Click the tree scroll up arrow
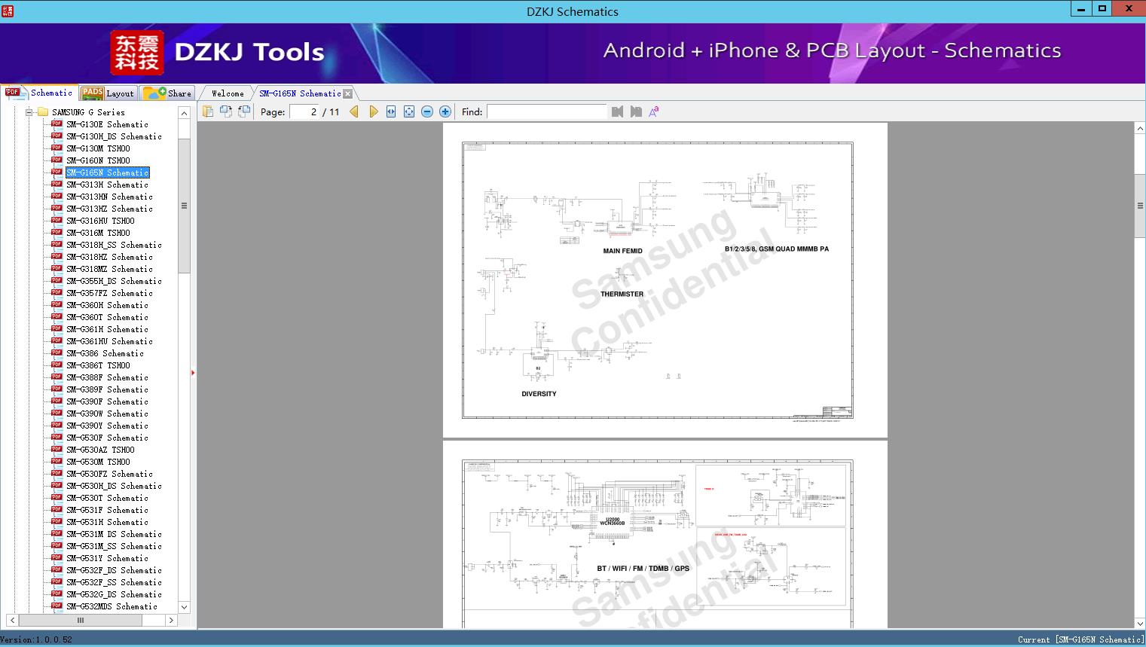 pos(184,113)
